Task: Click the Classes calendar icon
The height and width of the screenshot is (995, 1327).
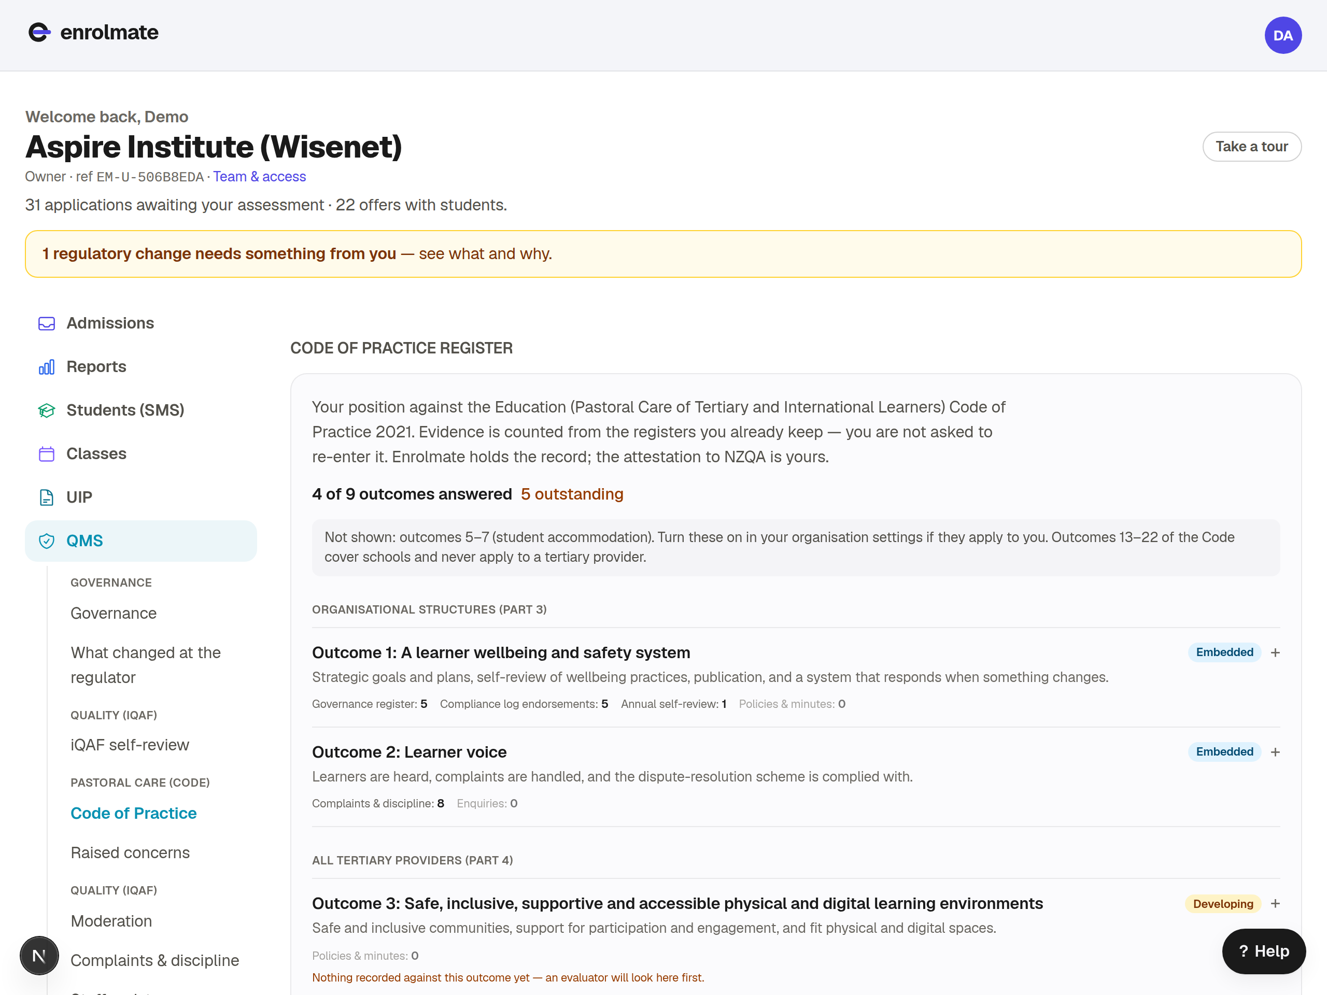Action: coord(47,454)
